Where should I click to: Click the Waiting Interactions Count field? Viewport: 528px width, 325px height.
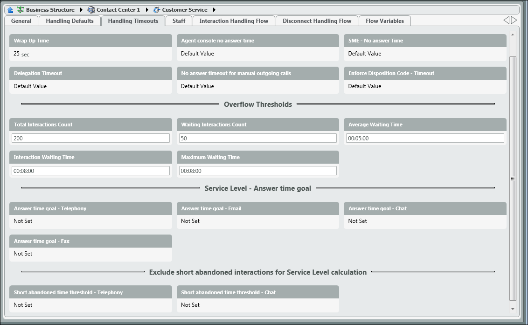257,138
